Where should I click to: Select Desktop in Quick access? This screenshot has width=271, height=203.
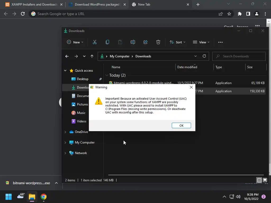click(x=83, y=79)
